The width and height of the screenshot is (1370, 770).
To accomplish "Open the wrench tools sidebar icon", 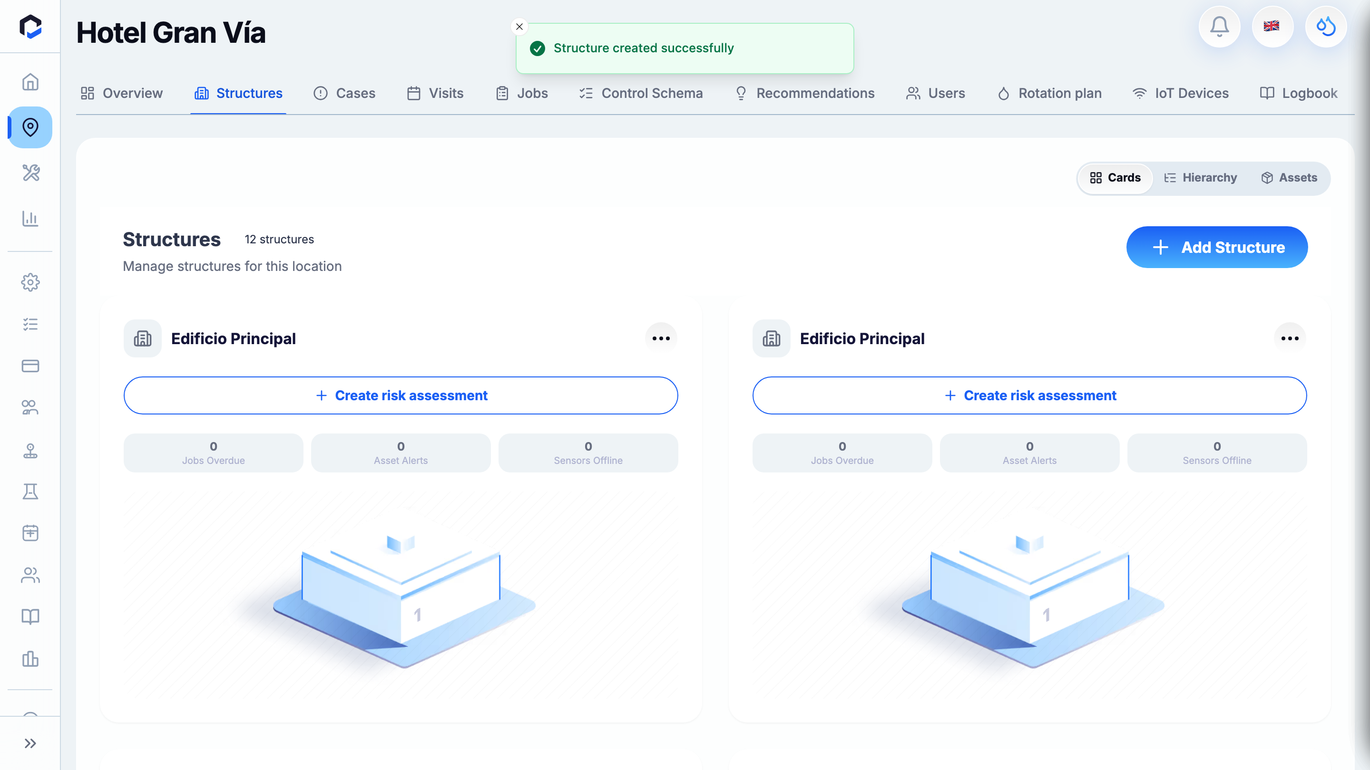I will pos(30,173).
